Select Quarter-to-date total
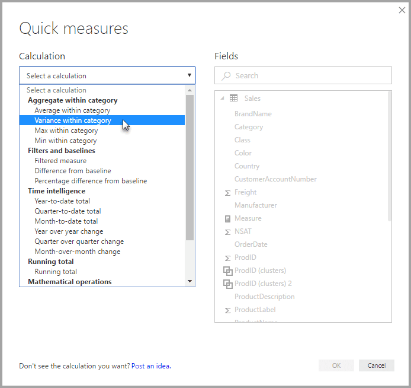 tap(102, 211)
